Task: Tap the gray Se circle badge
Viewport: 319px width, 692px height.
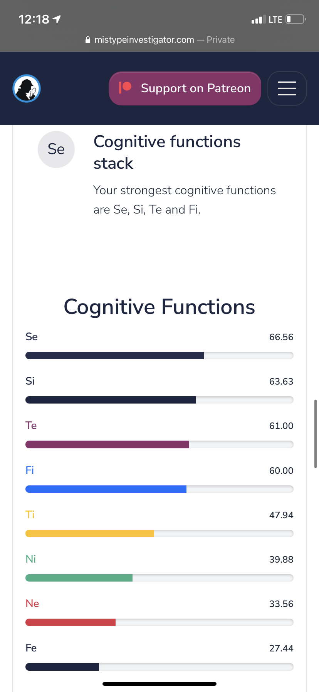Action: click(56, 149)
